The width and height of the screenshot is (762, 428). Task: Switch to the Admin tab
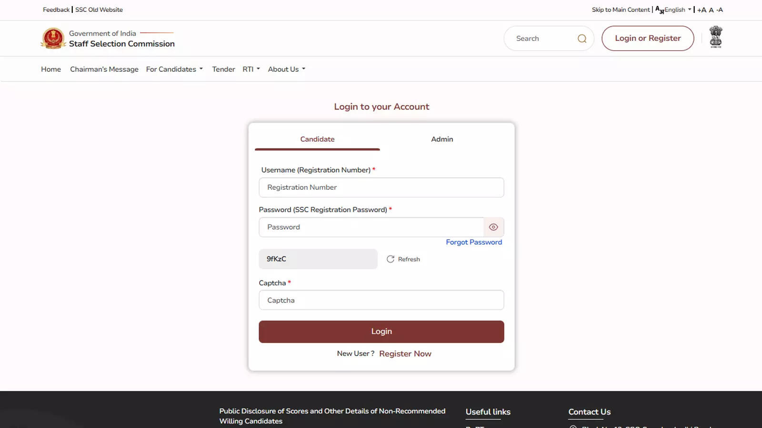442,139
